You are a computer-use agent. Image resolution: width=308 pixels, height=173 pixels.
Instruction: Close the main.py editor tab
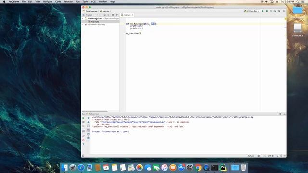point(132,15)
